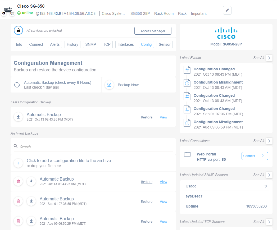Expand Latest Updated TCP Sensors See All chevron

(269, 222)
